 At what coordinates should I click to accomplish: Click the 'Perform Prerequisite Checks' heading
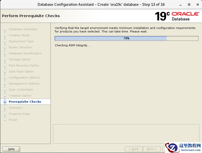(x=31, y=16)
